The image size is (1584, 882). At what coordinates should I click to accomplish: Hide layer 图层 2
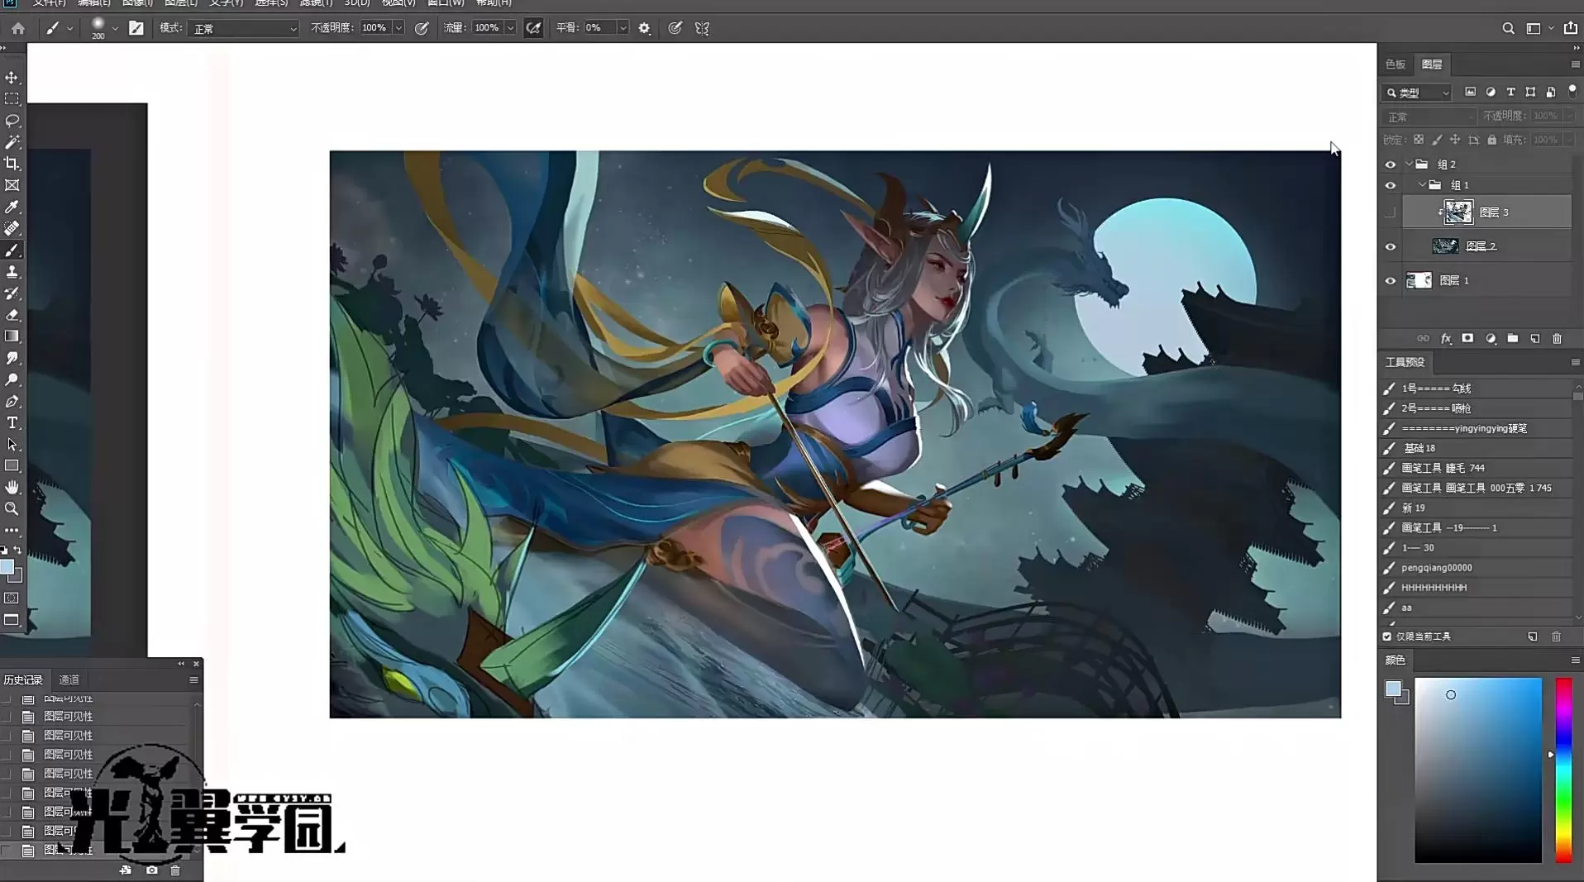pyautogui.click(x=1390, y=246)
